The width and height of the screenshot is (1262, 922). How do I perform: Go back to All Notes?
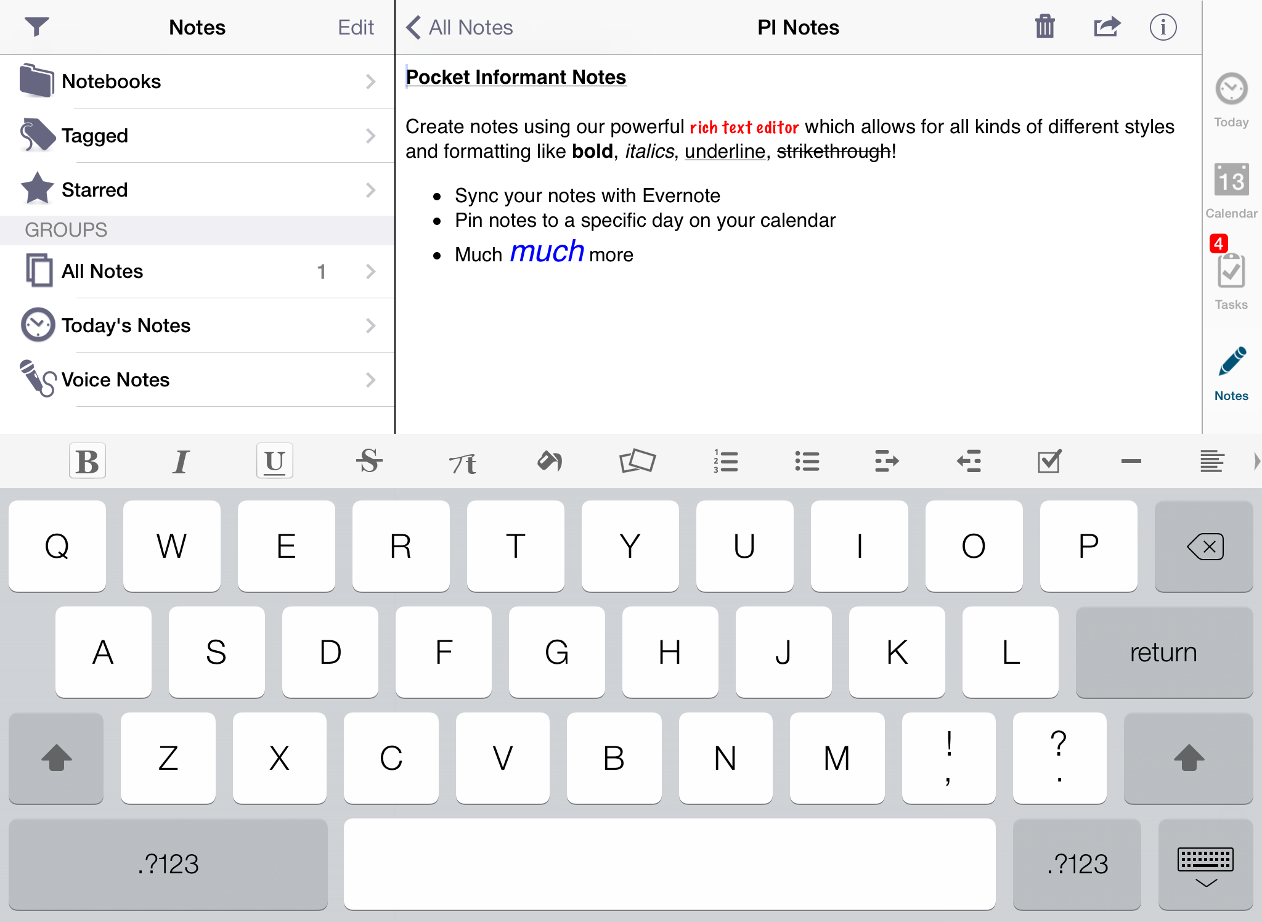[x=460, y=27]
